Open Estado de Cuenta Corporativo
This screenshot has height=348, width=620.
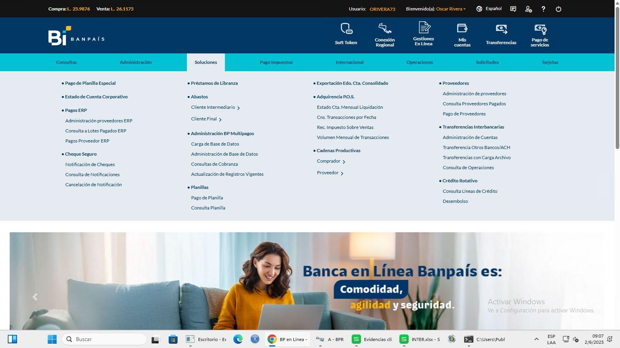tap(96, 97)
